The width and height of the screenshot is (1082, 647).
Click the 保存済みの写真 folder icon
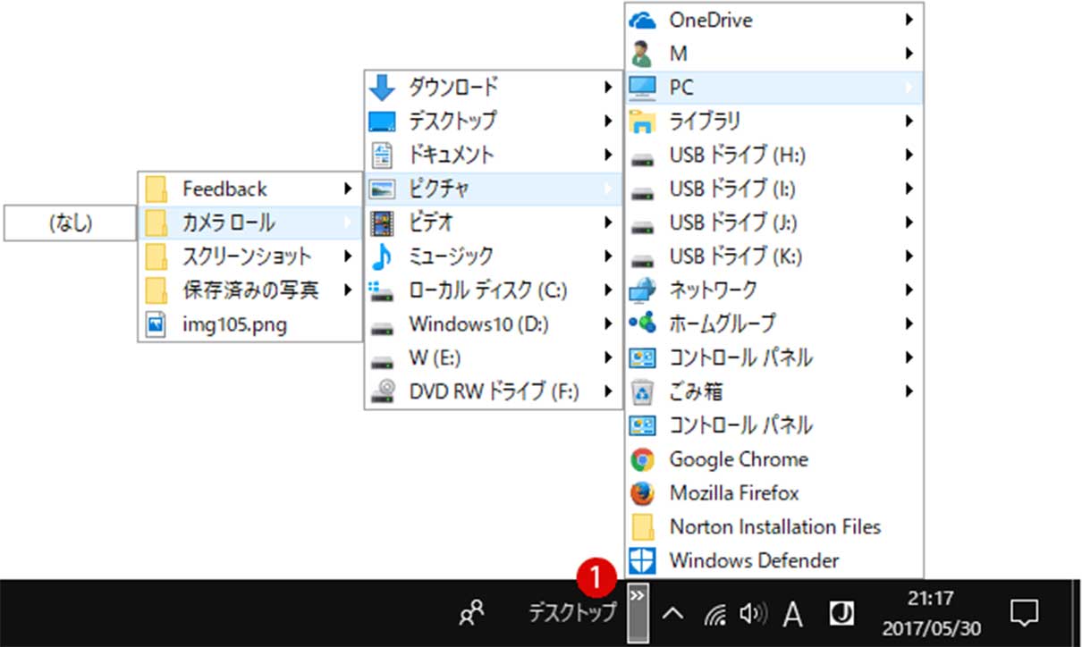pos(156,290)
